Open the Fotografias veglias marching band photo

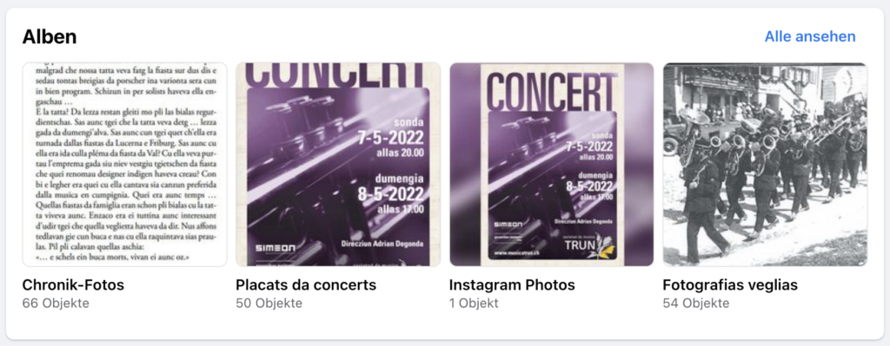pyautogui.click(x=765, y=164)
